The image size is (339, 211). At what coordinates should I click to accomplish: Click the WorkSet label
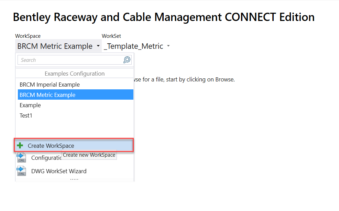coord(111,36)
